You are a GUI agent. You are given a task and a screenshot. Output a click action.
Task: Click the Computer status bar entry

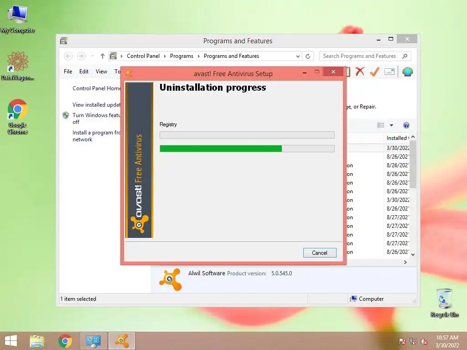click(x=367, y=299)
